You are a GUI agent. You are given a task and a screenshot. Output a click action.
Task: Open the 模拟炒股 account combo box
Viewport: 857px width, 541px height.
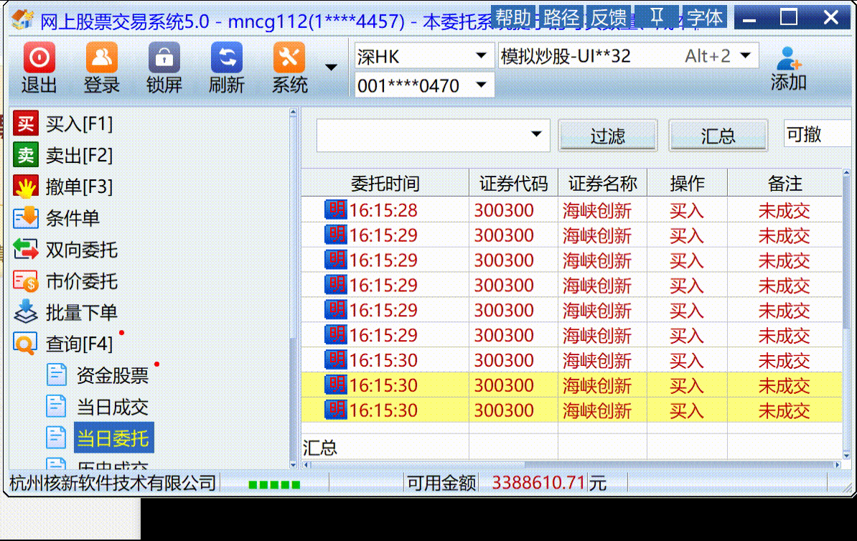point(627,56)
